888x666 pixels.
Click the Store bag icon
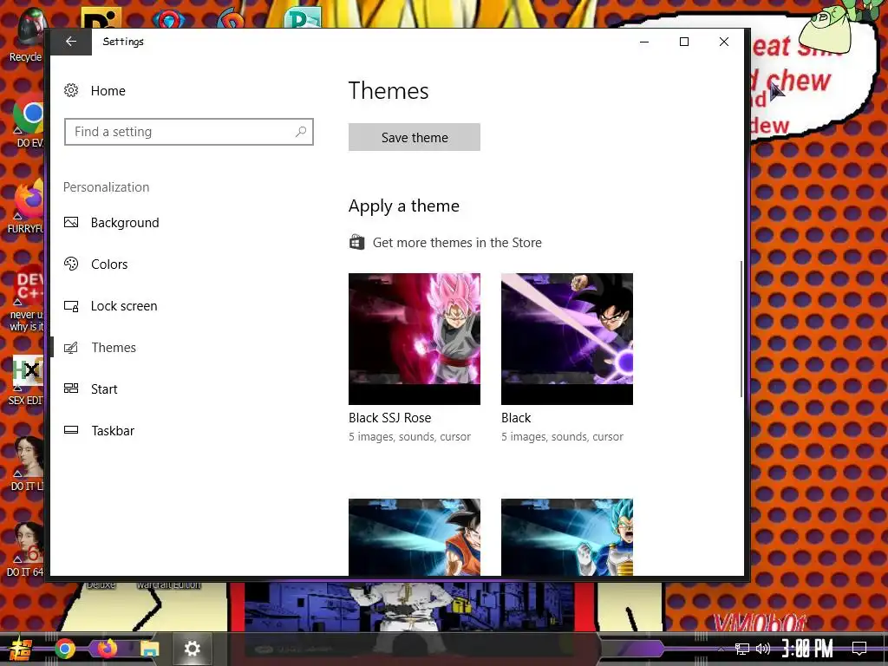point(356,243)
